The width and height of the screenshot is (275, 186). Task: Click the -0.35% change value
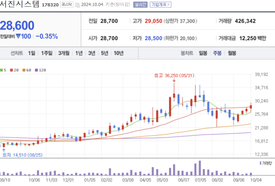(47, 36)
